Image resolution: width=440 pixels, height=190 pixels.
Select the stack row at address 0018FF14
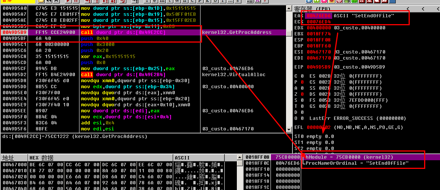tap(341, 175)
